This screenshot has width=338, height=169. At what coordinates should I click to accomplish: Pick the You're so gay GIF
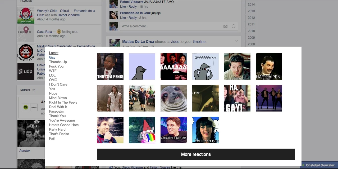(x=205, y=130)
